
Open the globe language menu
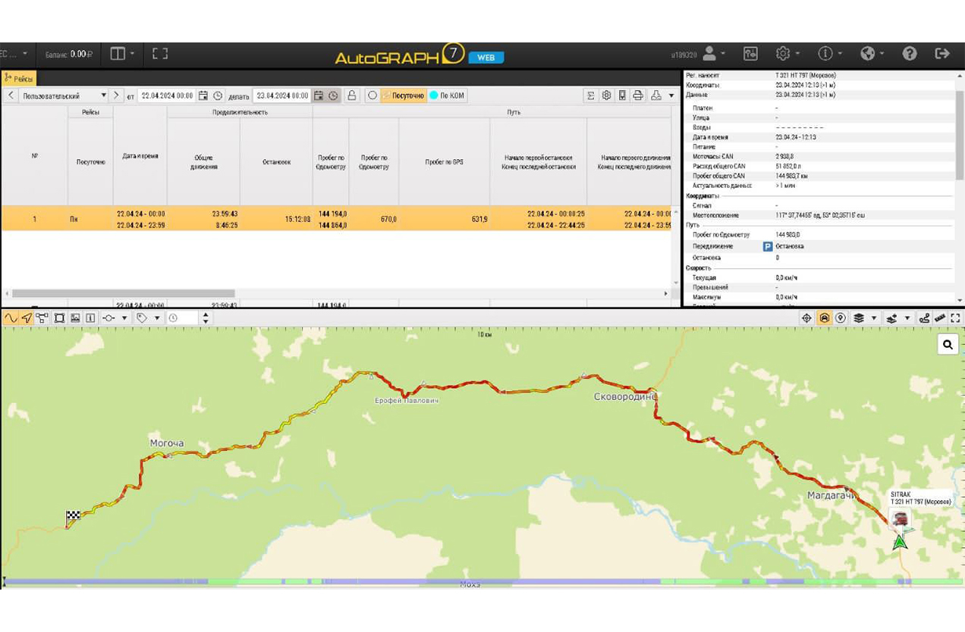[872, 54]
